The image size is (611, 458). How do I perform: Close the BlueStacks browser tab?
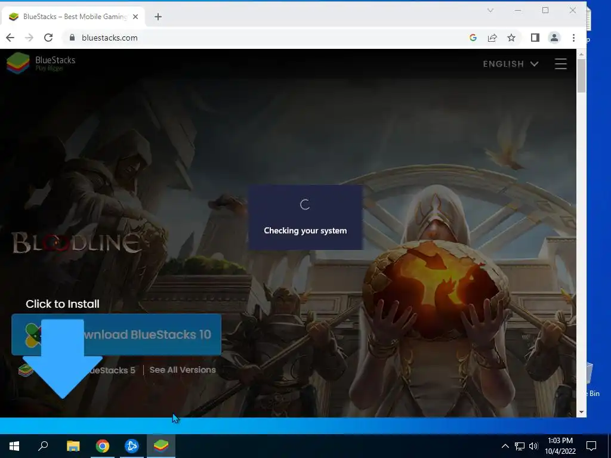pos(135,17)
